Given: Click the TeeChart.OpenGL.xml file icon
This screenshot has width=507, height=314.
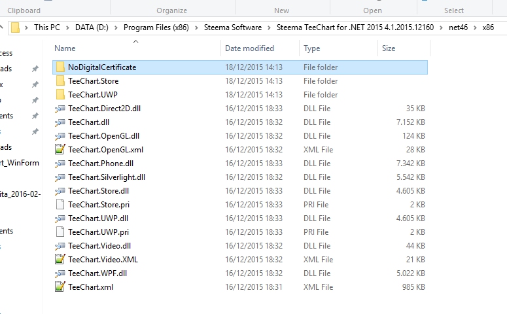Looking at the screenshot, I should [60, 149].
